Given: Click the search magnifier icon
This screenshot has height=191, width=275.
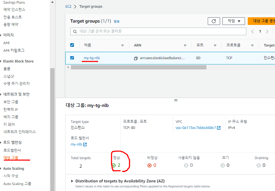Looking at the screenshot, I should (75, 32).
